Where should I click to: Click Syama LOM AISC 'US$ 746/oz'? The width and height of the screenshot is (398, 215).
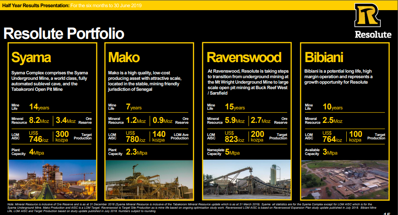pyautogui.click(x=39, y=136)
